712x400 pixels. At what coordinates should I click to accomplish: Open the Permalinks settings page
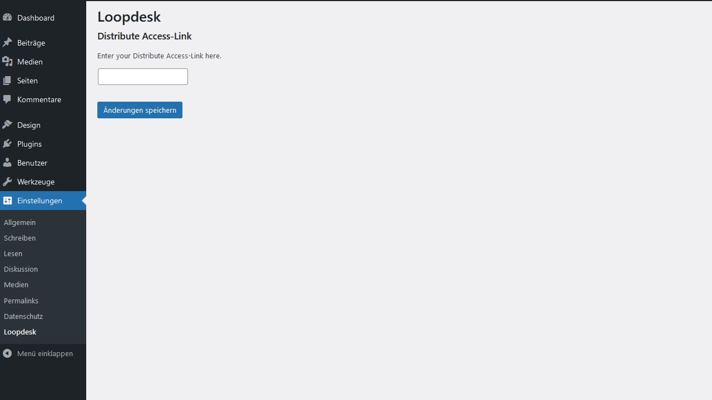pos(21,301)
